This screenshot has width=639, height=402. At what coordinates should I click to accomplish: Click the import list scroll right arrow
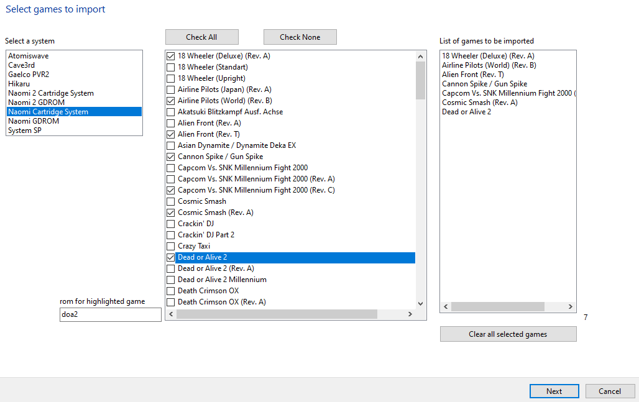click(571, 307)
